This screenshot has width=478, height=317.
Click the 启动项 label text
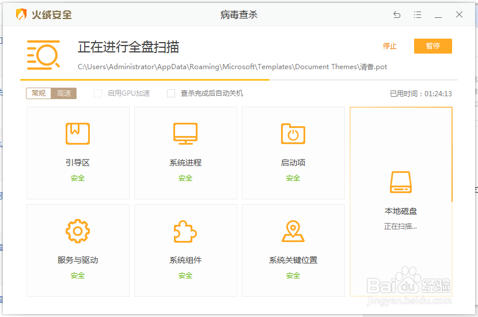[293, 163]
